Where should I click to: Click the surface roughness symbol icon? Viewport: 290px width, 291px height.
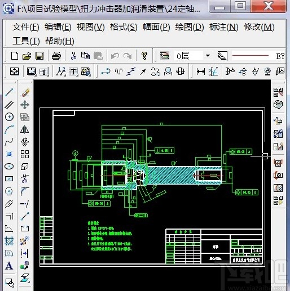pyautogui.click(x=255, y=71)
